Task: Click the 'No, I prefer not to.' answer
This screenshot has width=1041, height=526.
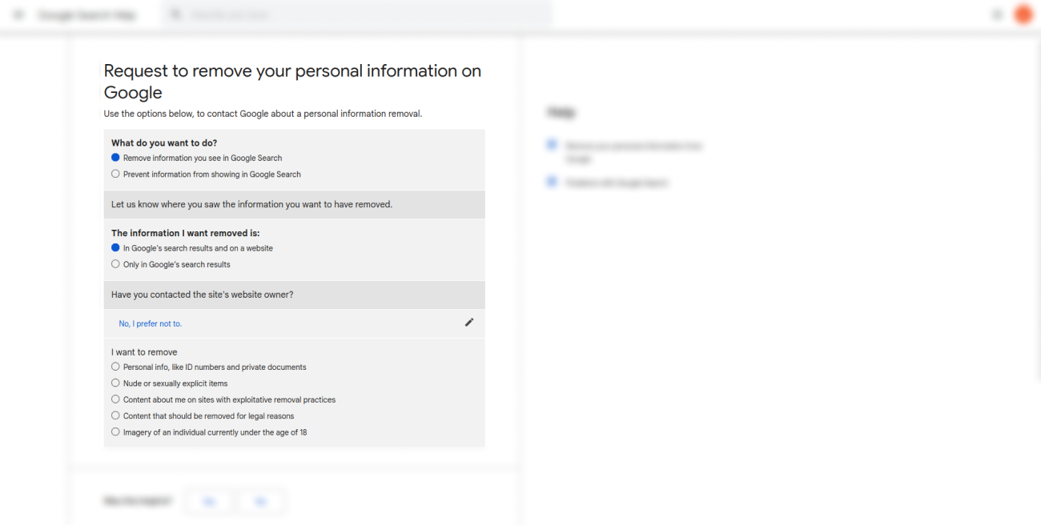Action: tap(151, 323)
